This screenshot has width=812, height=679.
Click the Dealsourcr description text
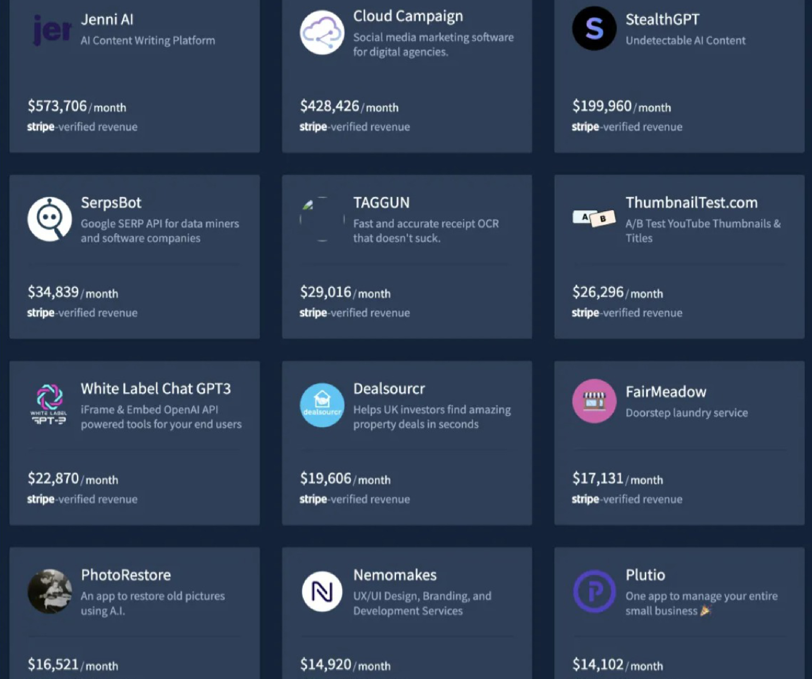click(x=431, y=417)
